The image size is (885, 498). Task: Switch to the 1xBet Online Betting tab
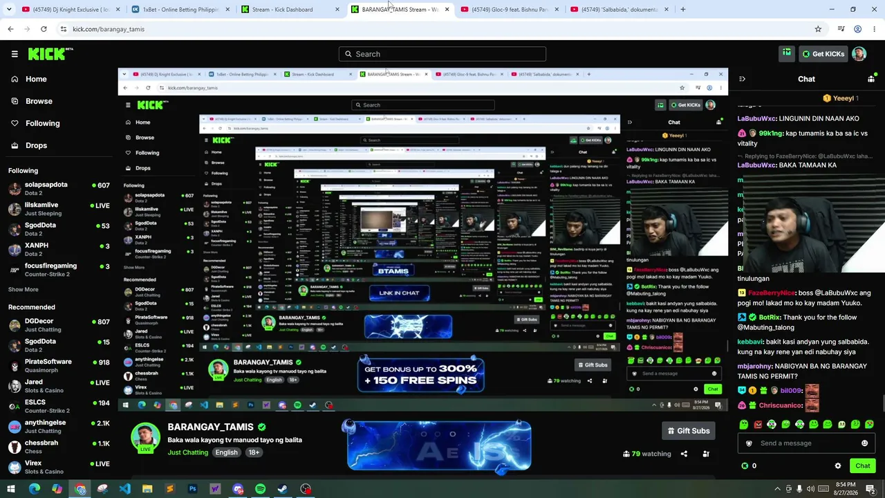click(x=180, y=10)
